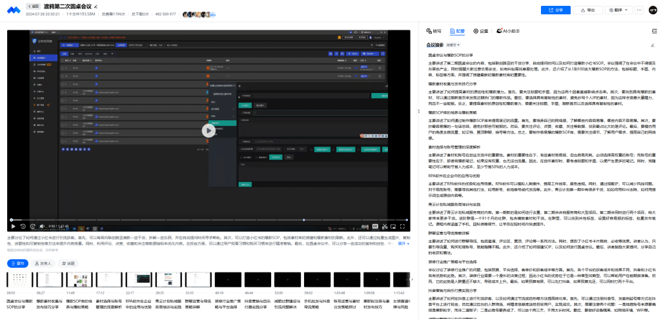Open chapter thumbnail at 22:17
661x319 pixels.
[139, 280]
